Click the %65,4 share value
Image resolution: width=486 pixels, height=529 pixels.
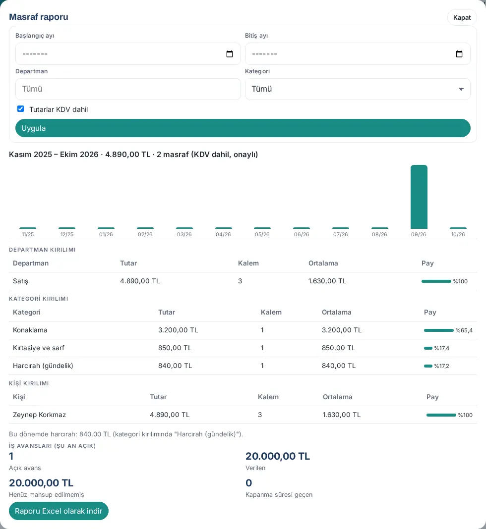pos(464,331)
